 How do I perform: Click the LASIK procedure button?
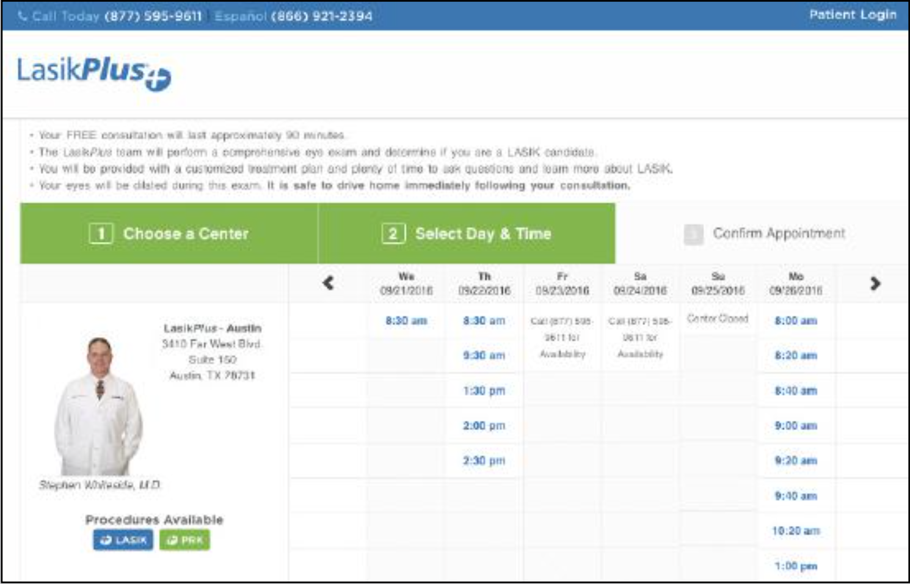pyautogui.click(x=123, y=540)
